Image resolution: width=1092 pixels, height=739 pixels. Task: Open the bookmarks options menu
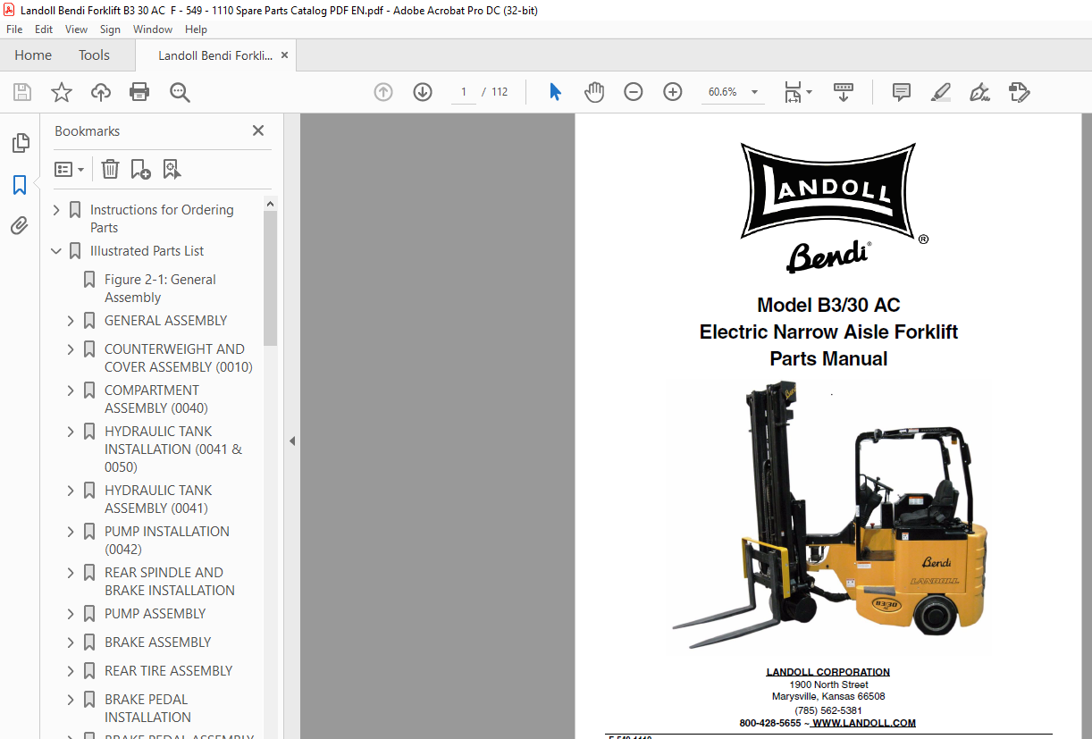pos(69,169)
